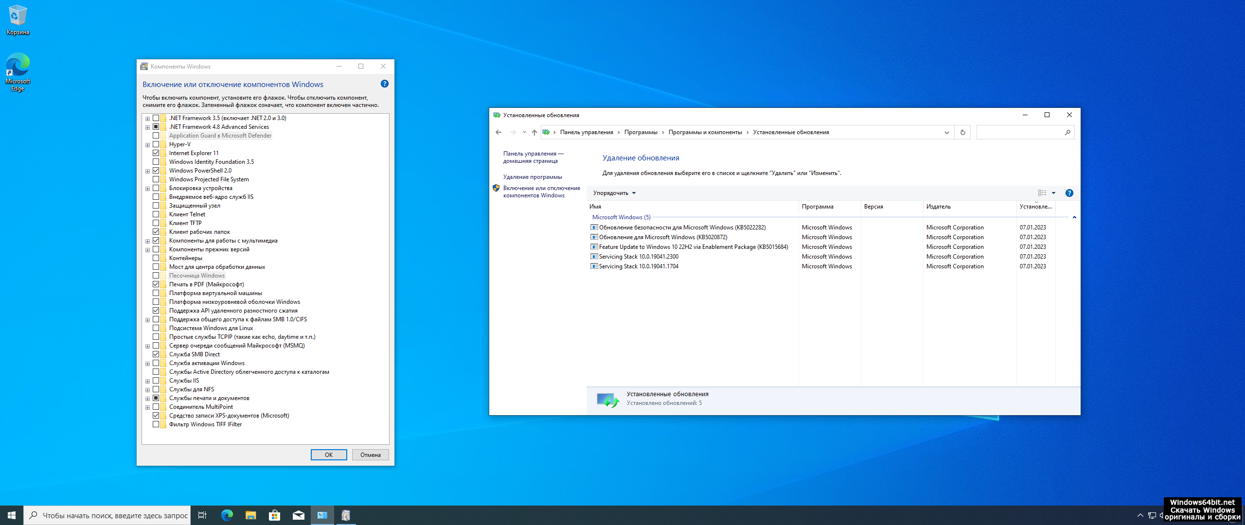Expand the Службы IIS tree node
This screenshot has height=525, width=1245.
click(147, 381)
